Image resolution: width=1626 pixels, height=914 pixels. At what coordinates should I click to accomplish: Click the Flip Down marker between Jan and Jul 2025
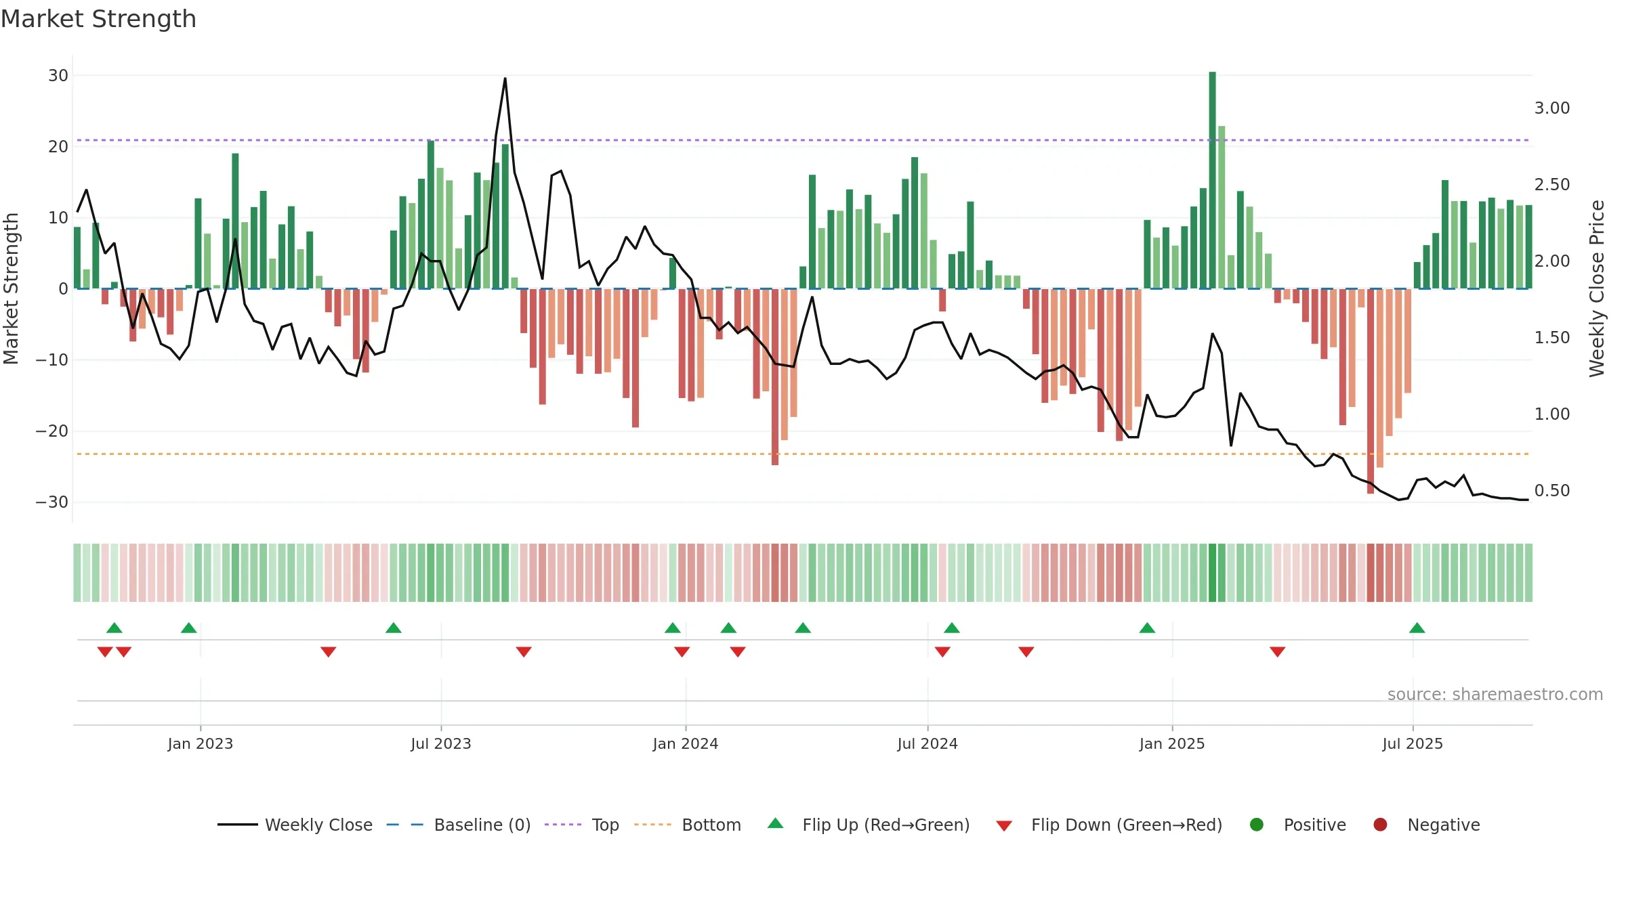pyautogui.click(x=1278, y=651)
